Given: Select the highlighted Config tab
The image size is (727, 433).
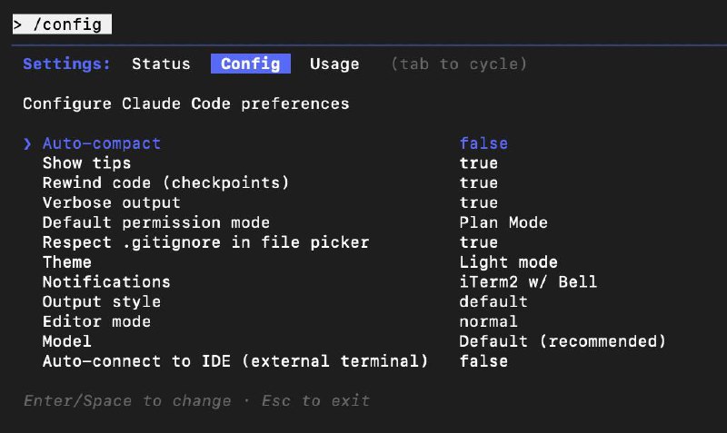Looking at the screenshot, I should point(251,64).
